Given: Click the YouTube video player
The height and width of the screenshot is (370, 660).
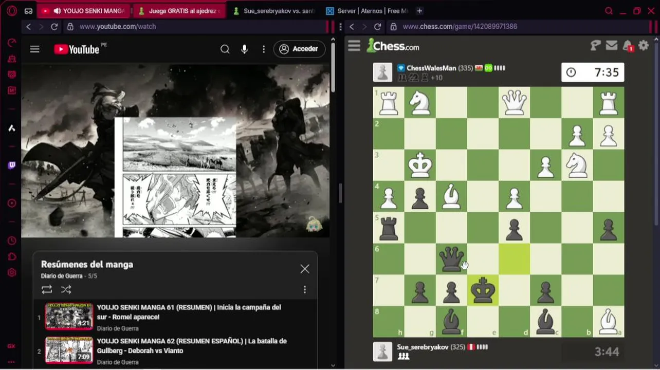Looking at the screenshot, I should coord(175,151).
